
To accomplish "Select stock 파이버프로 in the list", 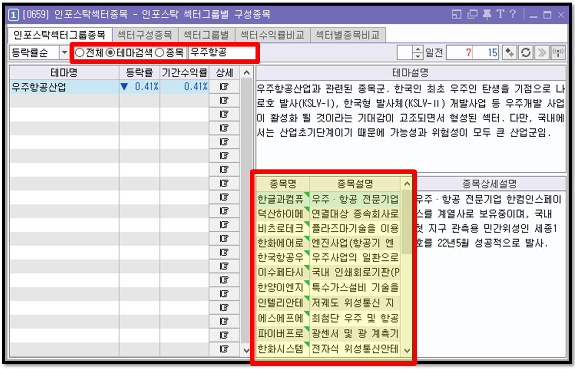I will pyautogui.click(x=283, y=333).
